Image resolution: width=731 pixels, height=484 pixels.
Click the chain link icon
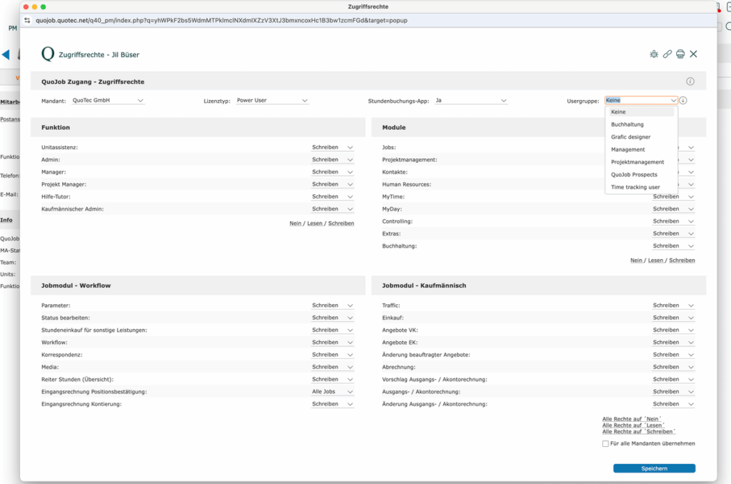(667, 54)
